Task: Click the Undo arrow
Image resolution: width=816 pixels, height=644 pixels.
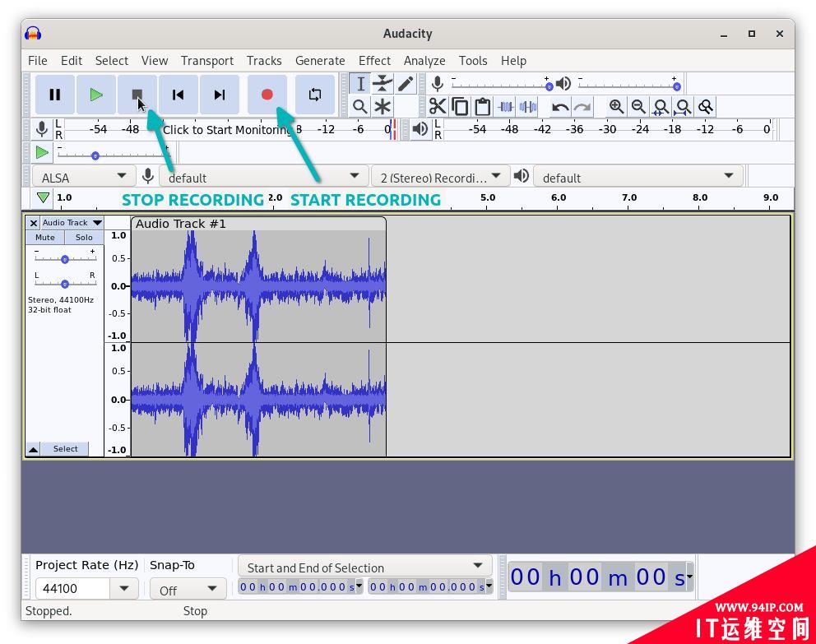Action: coord(560,107)
